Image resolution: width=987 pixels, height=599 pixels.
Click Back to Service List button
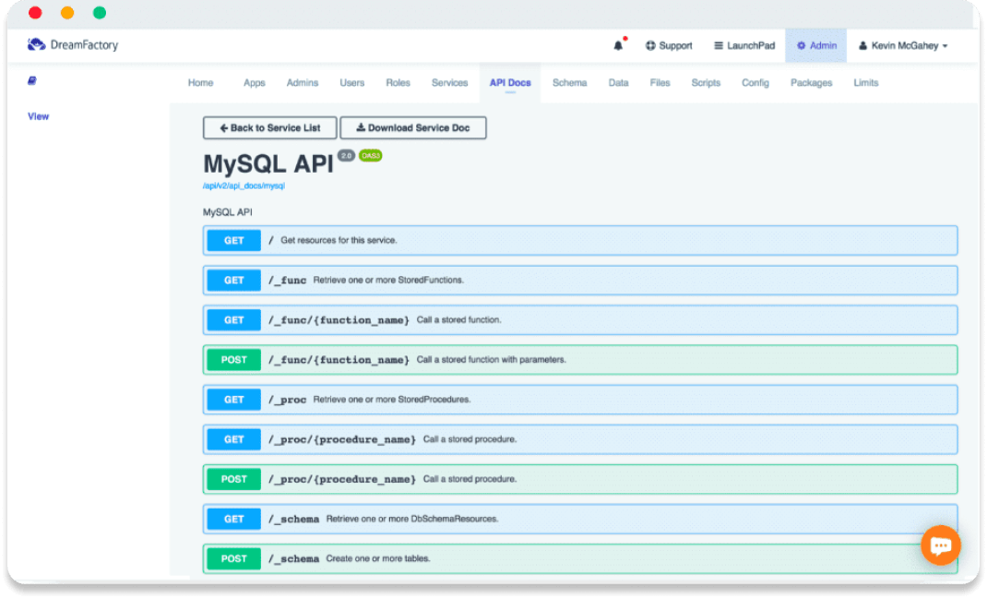[270, 128]
